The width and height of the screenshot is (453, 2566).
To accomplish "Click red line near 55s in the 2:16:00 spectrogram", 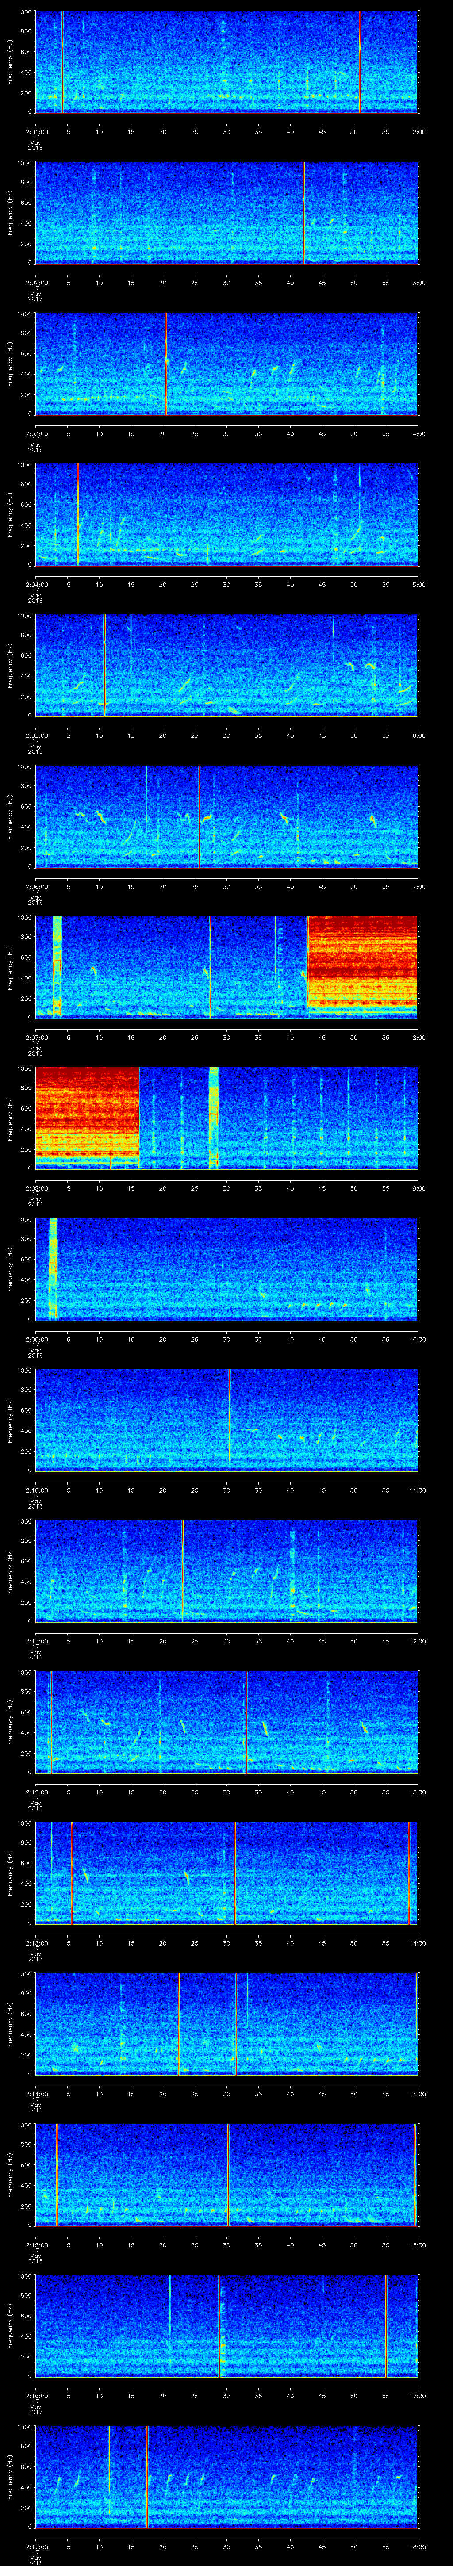I will pyautogui.click(x=386, y=2326).
